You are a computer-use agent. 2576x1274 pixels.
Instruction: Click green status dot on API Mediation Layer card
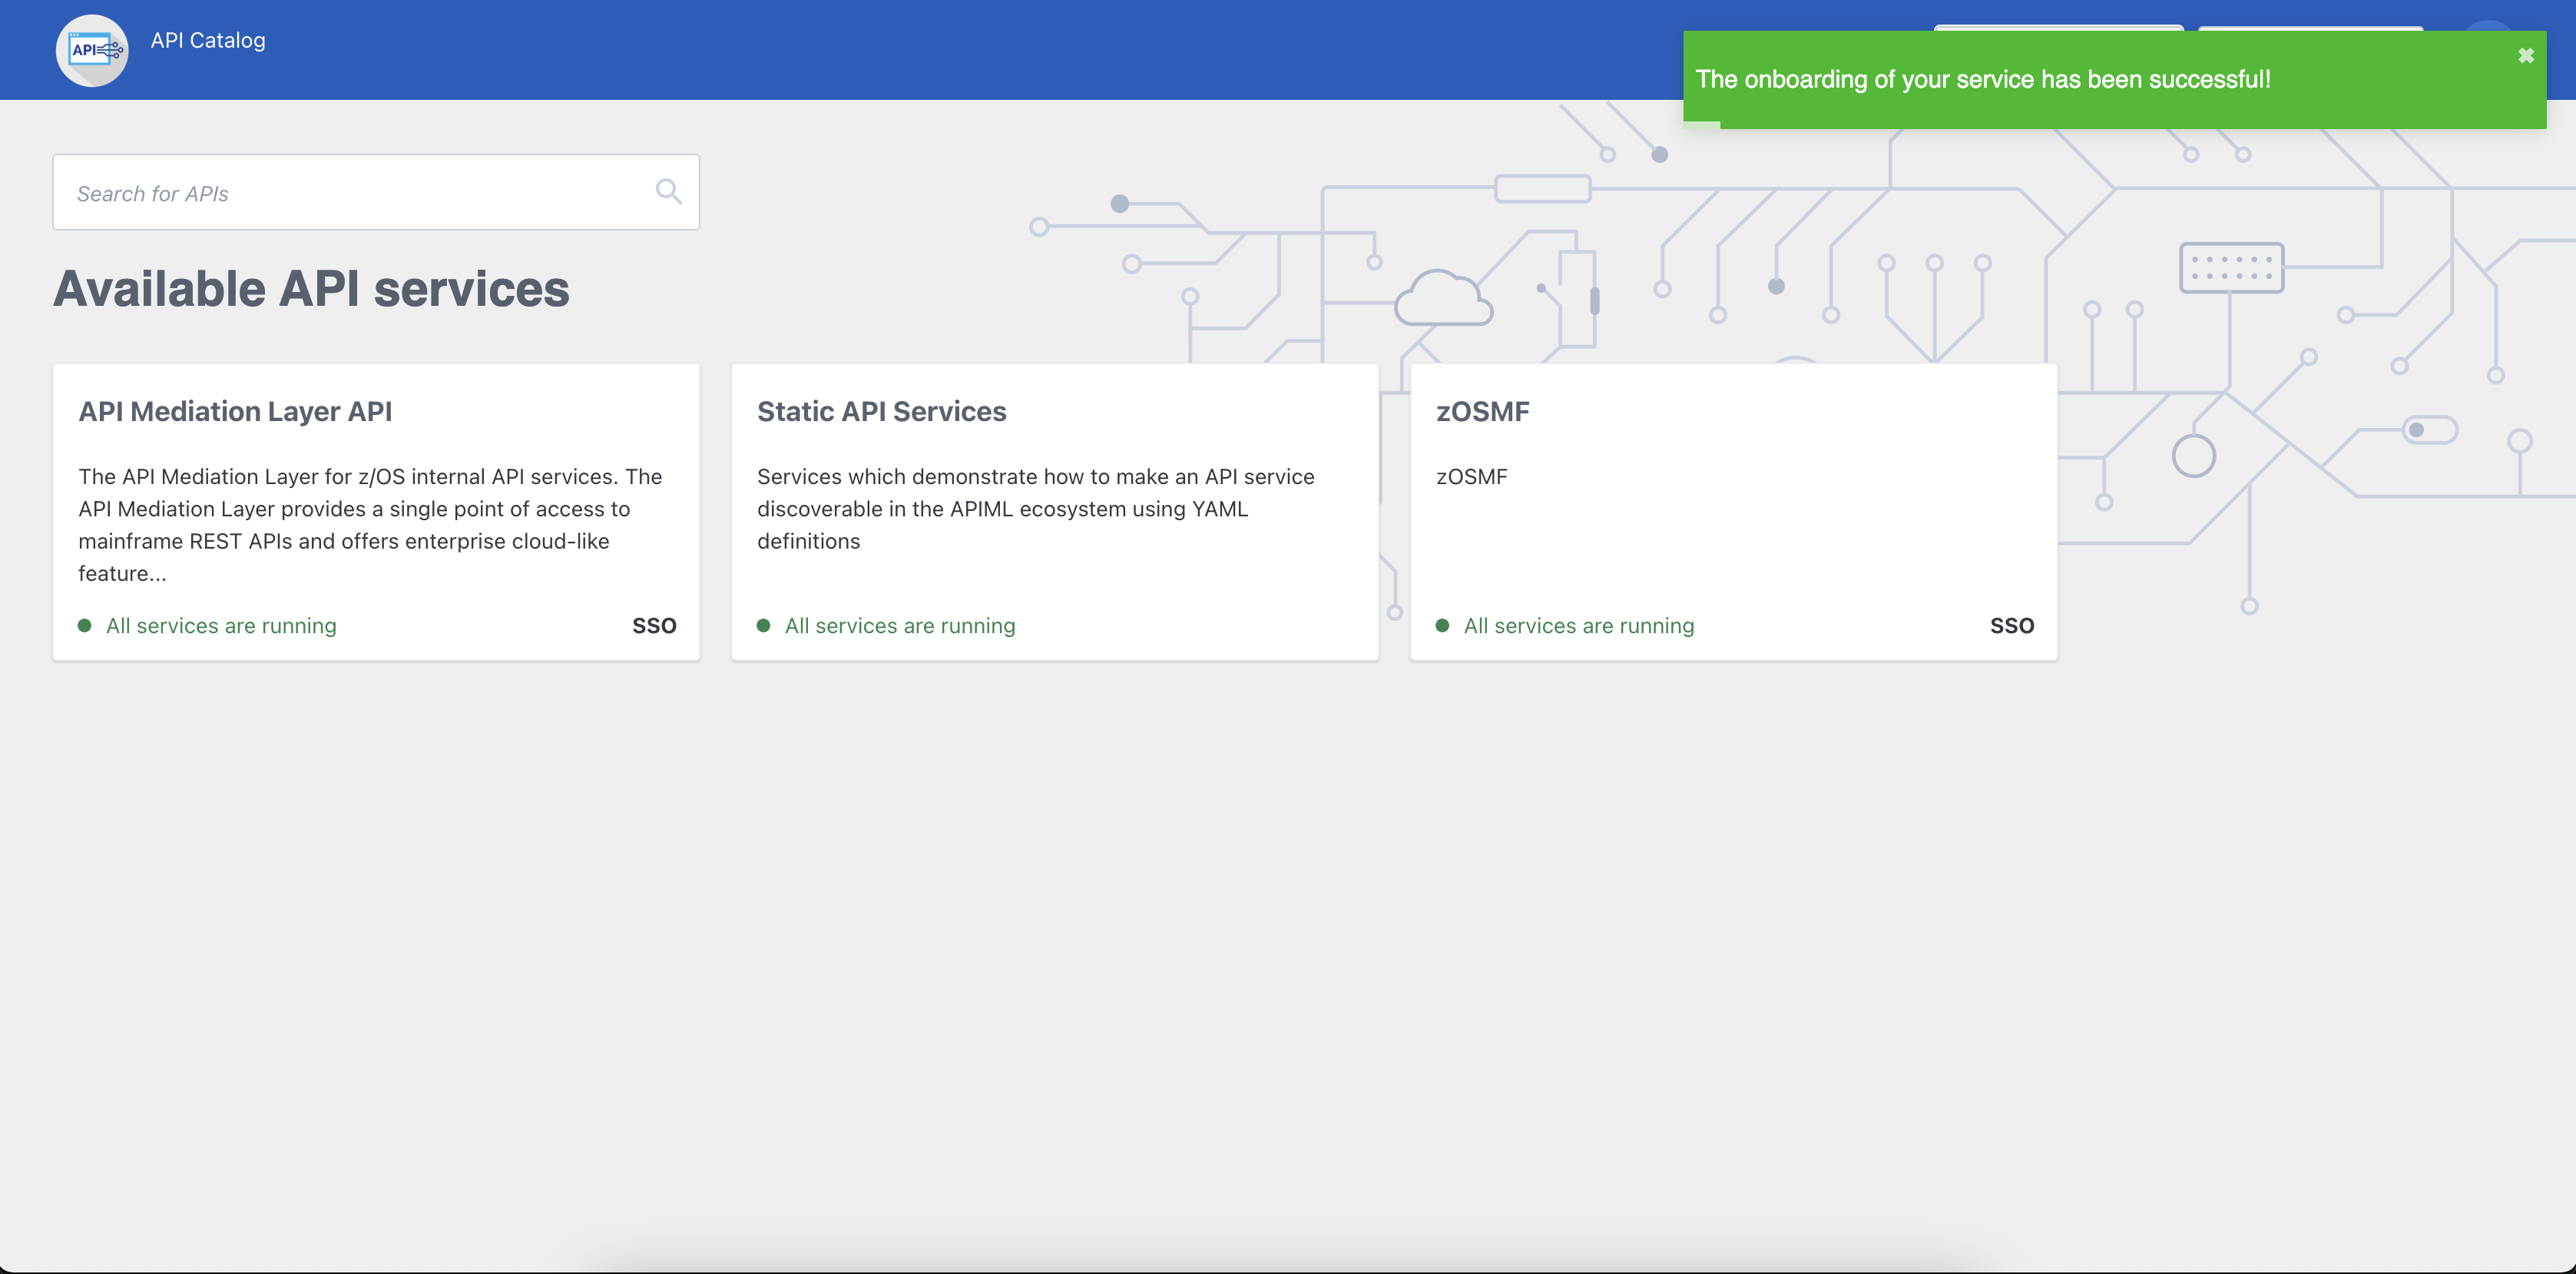[85, 625]
